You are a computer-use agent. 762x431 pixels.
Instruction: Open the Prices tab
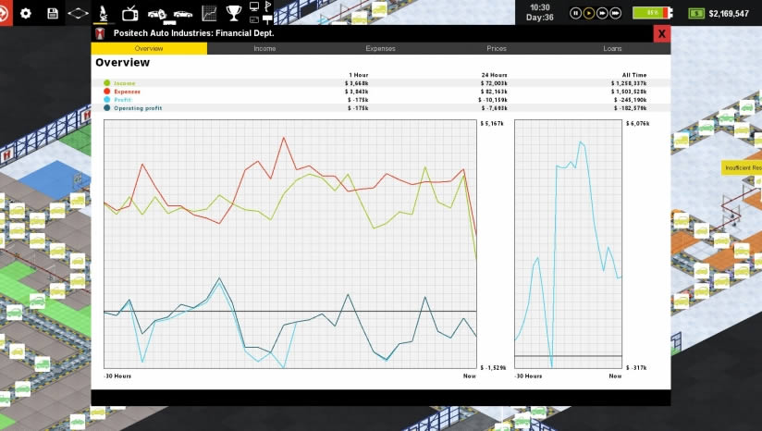497,48
